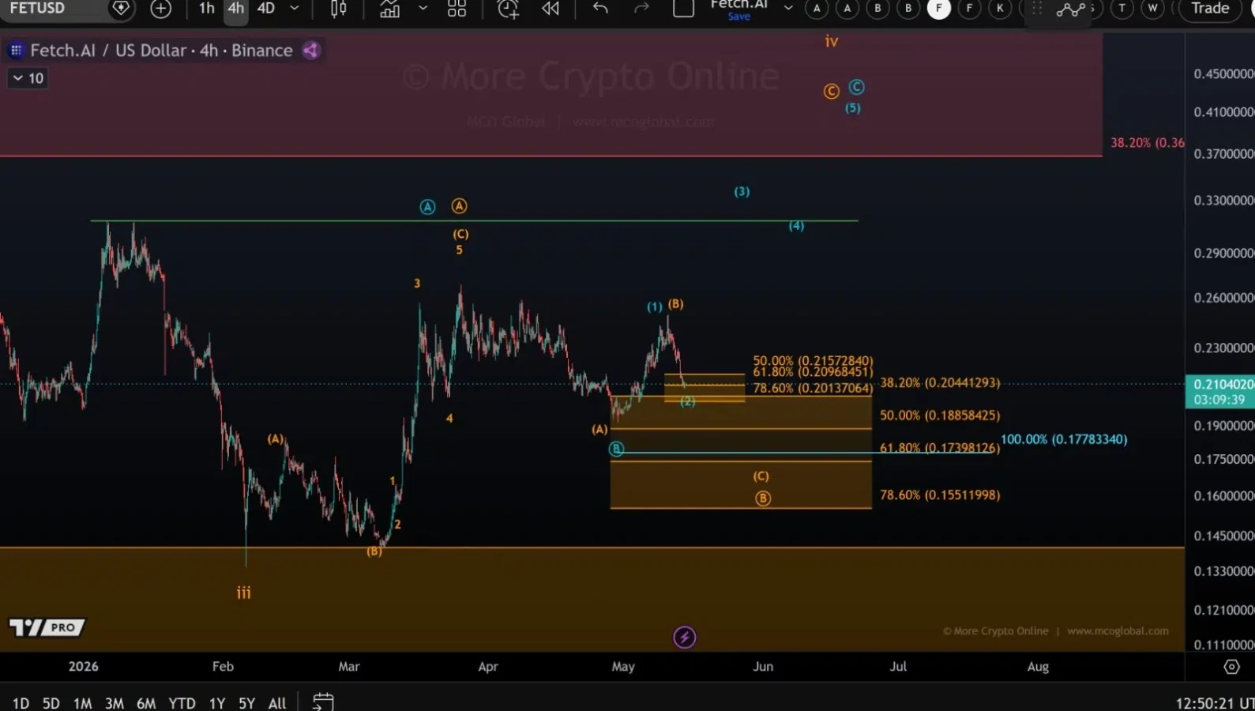Click the 100.00% (0.17783340) blue label

pyautogui.click(x=1064, y=439)
